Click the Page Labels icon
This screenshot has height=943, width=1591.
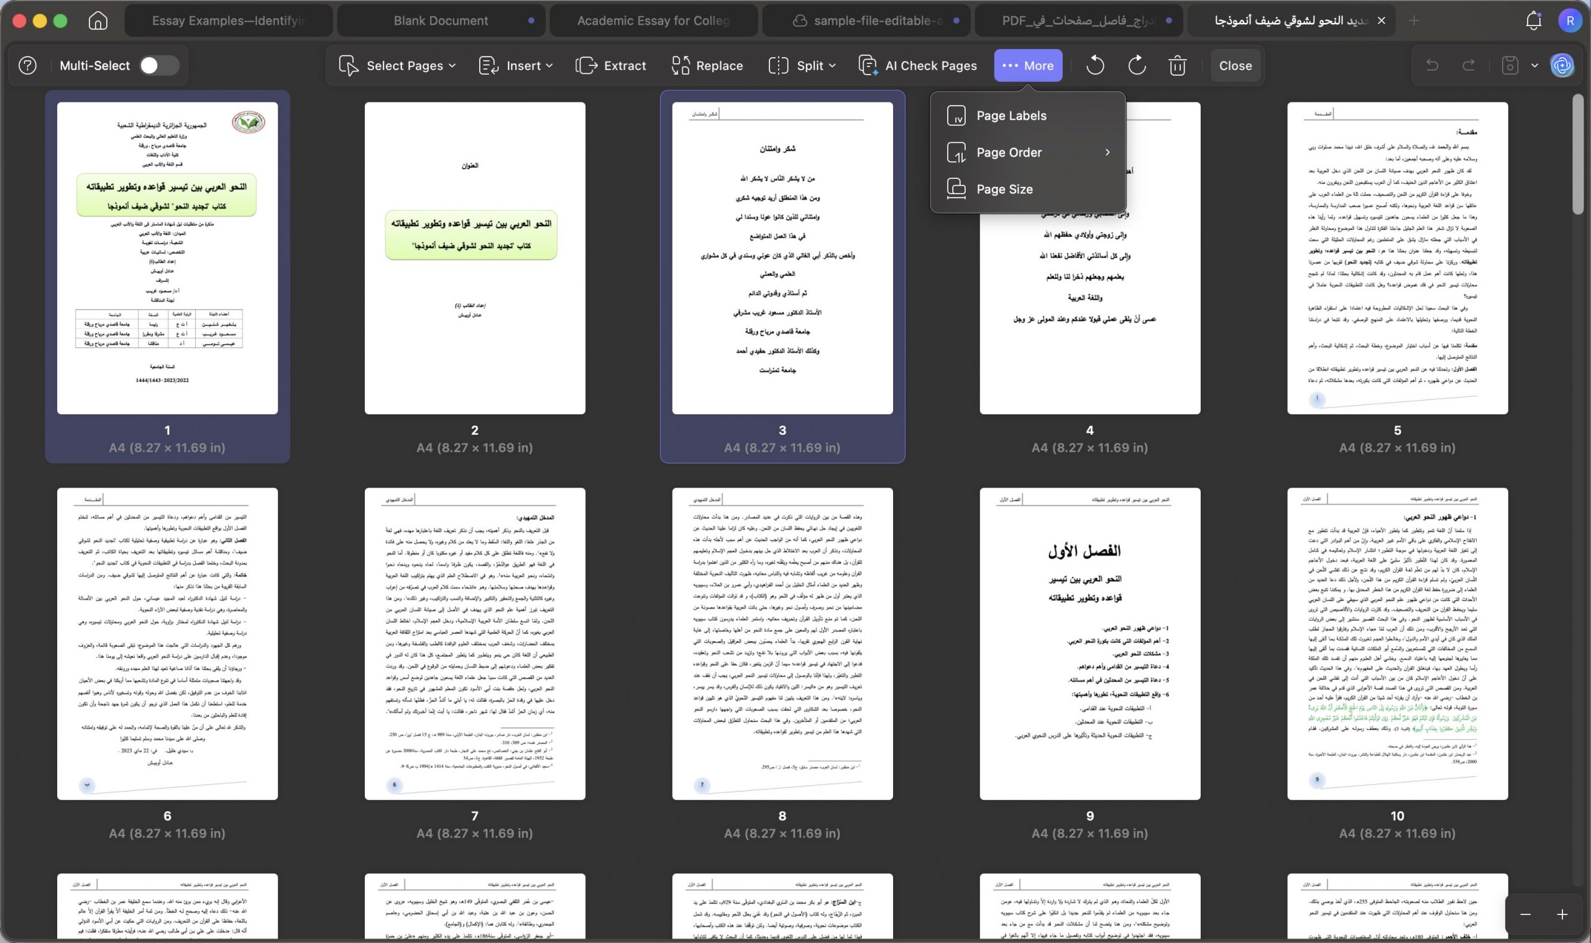(x=956, y=116)
